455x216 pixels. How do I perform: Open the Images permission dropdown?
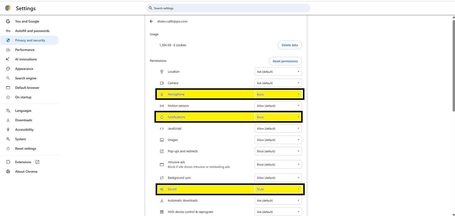278,140
